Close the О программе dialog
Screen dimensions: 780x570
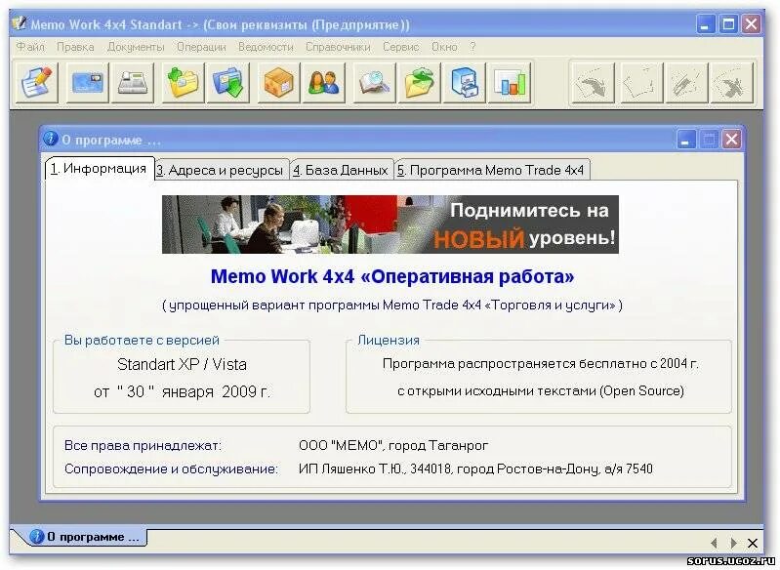(731, 140)
